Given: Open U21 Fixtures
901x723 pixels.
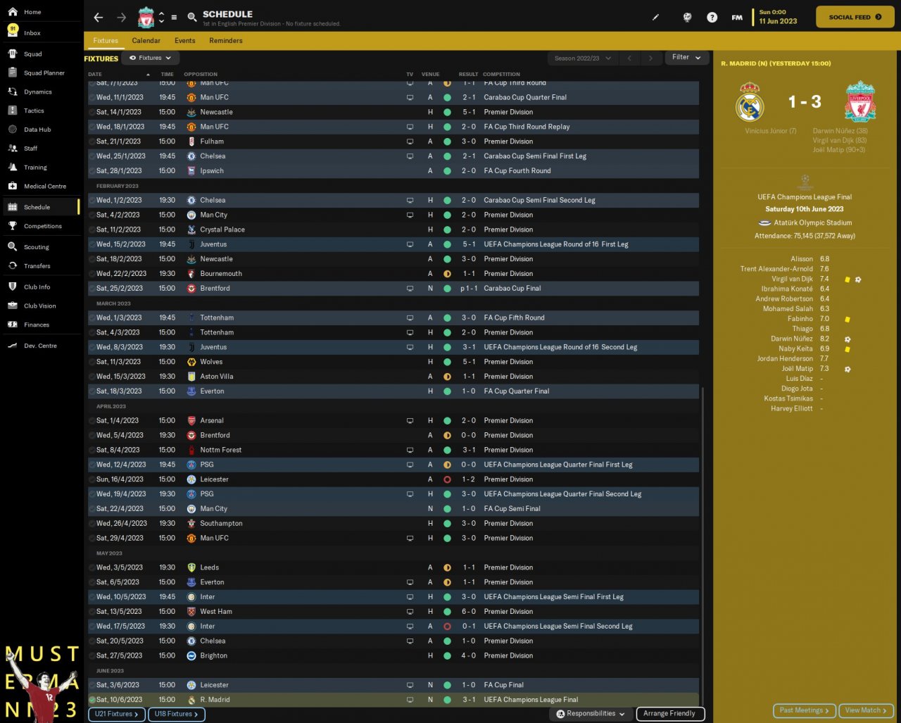Looking at the screenshot, I should point(117,714).
